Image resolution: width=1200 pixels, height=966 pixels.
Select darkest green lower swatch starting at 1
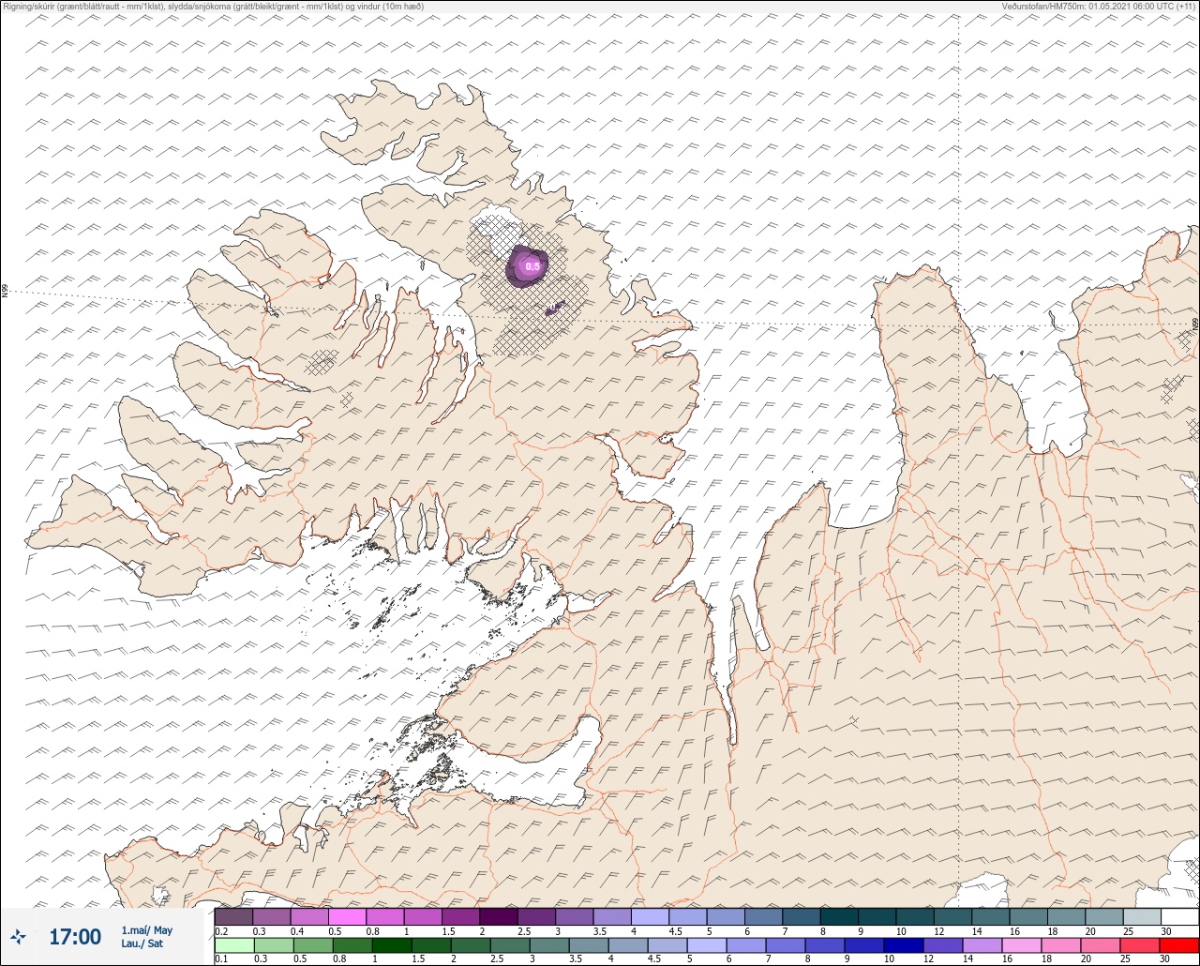391,945
